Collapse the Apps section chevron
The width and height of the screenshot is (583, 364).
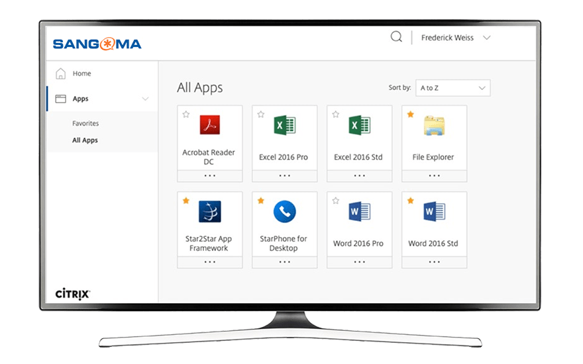pos(145,99)
